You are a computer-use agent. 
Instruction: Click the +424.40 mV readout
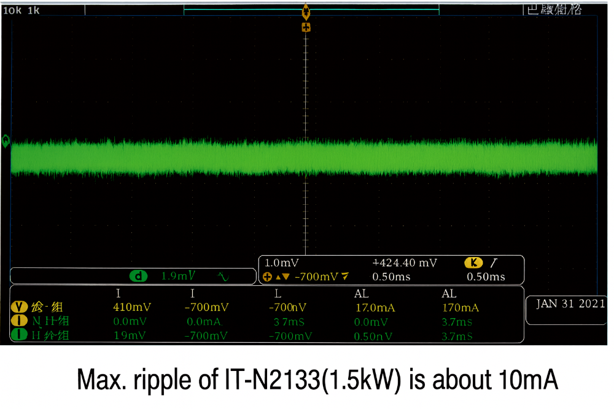(405, 263)
